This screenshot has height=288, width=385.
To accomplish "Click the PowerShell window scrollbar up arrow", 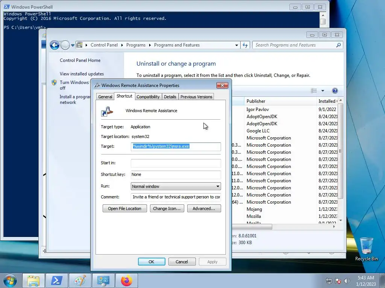I will (x=323, y=15).
